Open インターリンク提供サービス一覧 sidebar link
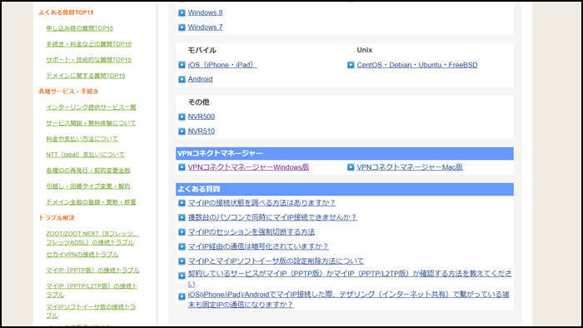The width and height of the screenshot is (583, 328). [x=91, y=107]
